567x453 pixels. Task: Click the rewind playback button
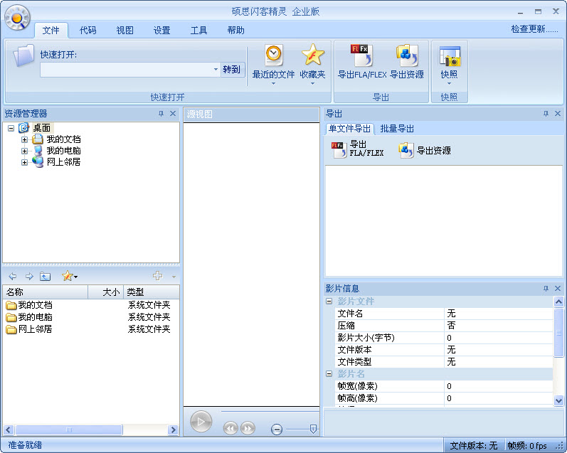tap(230, 428)
